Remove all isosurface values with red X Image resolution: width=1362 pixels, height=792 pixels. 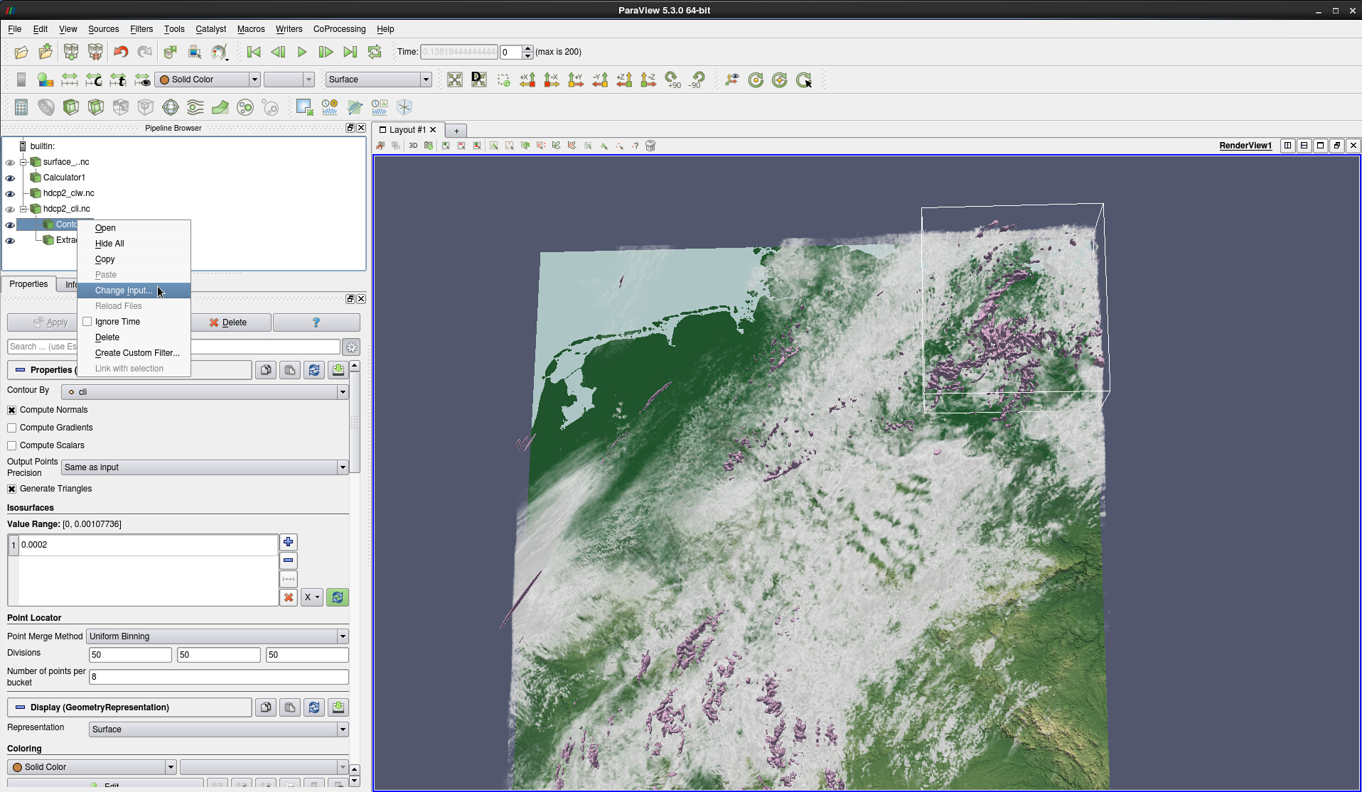pyautogui.click(x=288, y=597)
